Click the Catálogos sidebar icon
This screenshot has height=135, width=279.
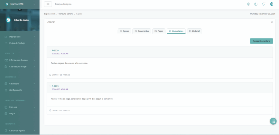(6, 84)
